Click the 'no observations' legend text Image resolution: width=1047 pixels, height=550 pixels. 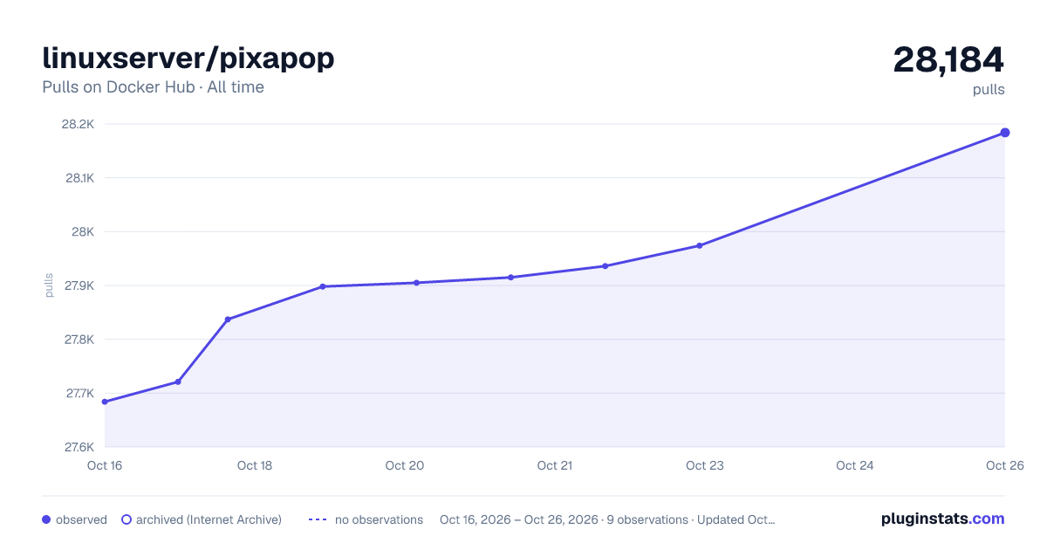tap(379, 519)
